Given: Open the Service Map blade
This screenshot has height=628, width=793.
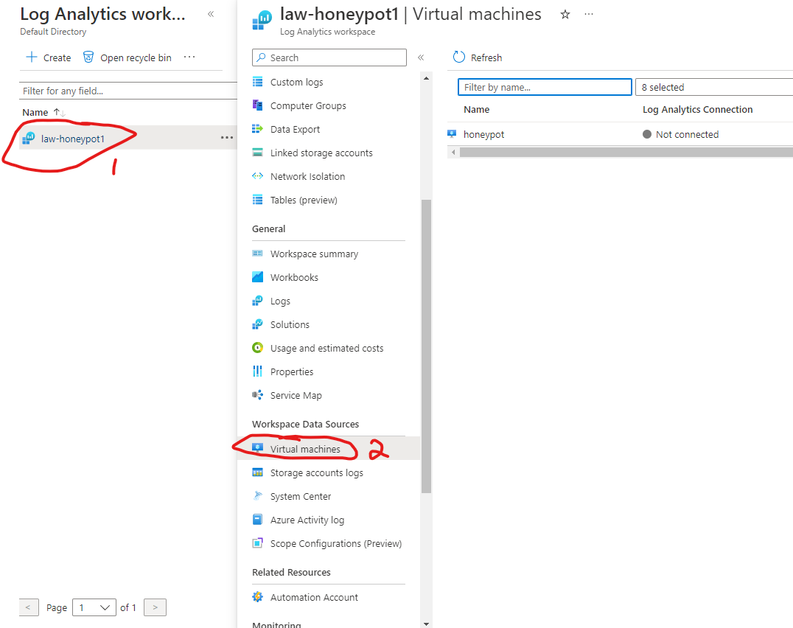Looking at the screenshot, I should (295, 395).
